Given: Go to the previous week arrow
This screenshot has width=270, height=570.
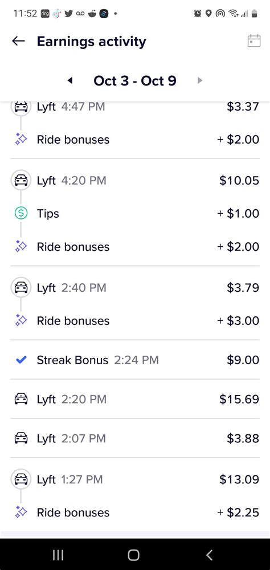Looking at the screenshot, I should 70,81.
